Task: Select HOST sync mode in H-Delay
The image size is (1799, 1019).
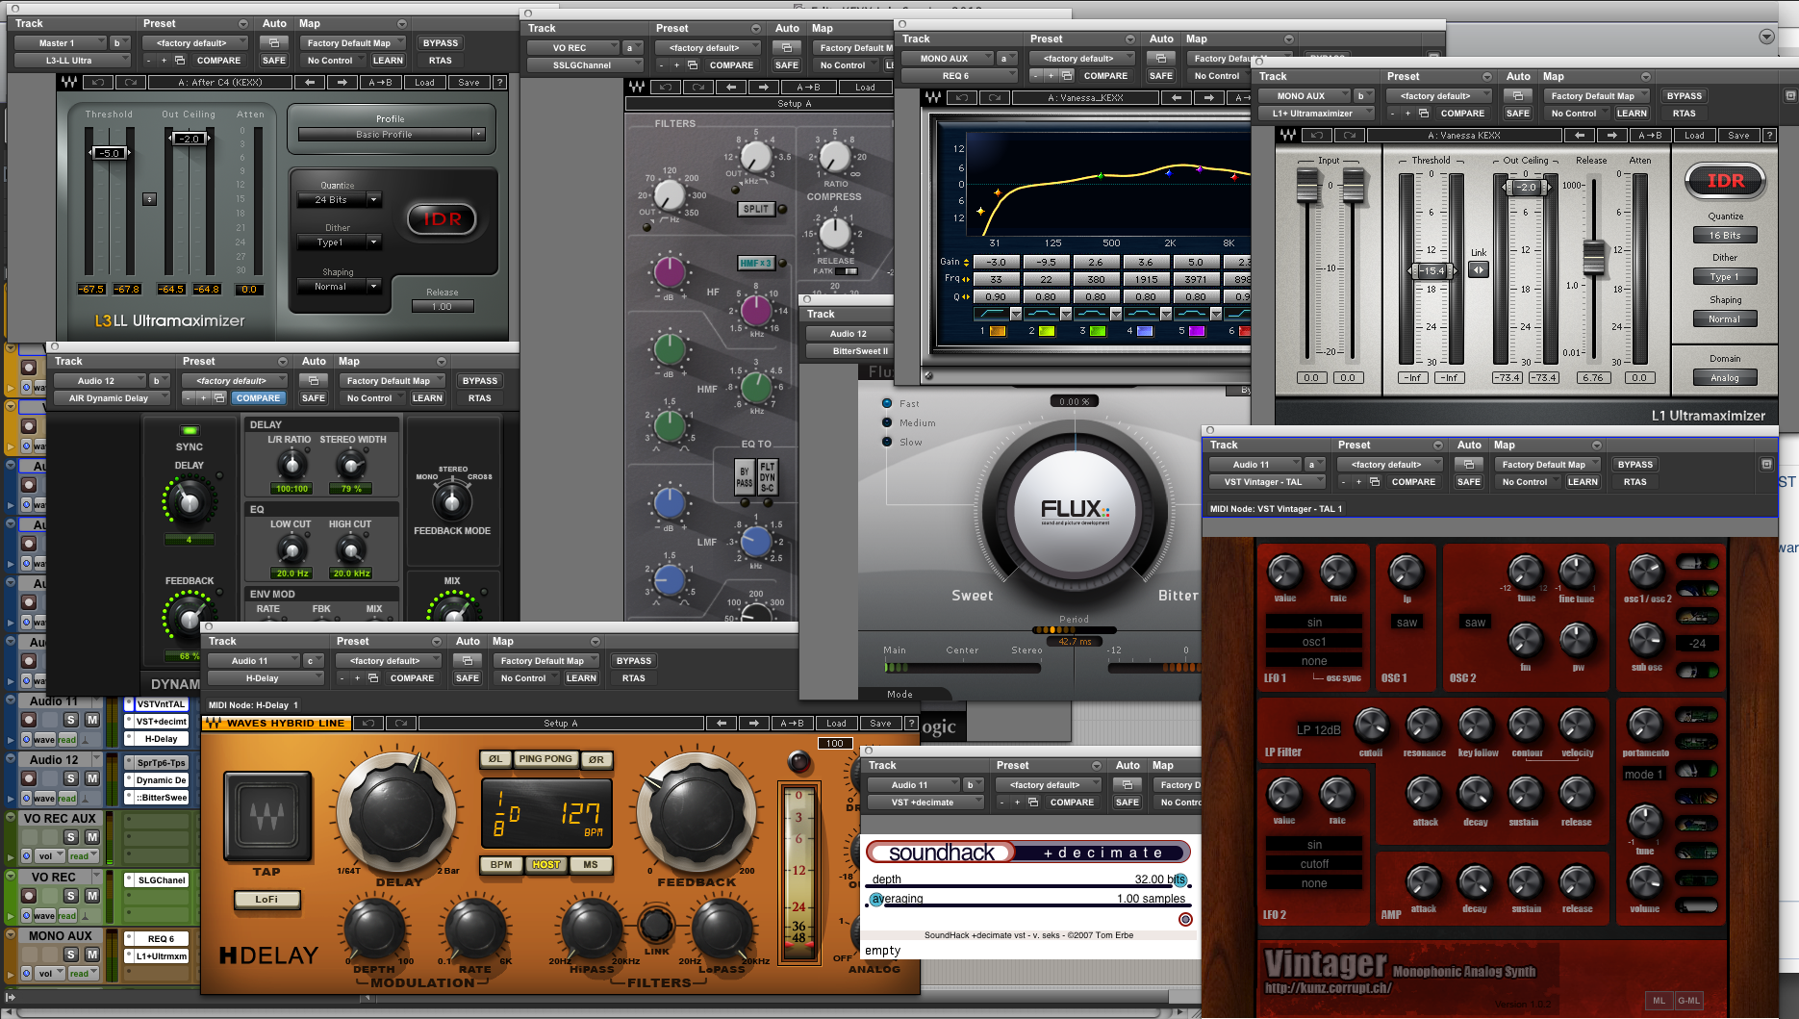Action: pyautogui.click(x=546, y=865)
